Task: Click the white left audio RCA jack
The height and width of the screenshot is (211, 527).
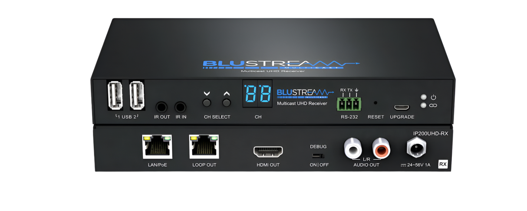Action: (352, 148)
